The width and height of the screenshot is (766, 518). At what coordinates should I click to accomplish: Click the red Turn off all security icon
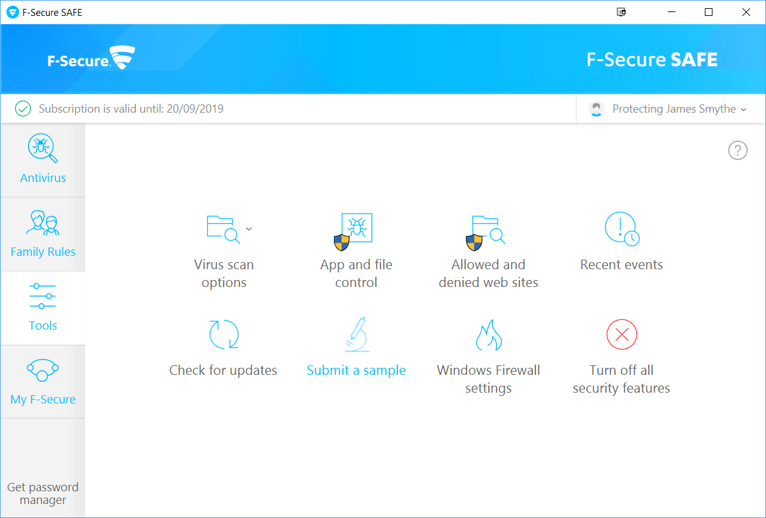621,335
